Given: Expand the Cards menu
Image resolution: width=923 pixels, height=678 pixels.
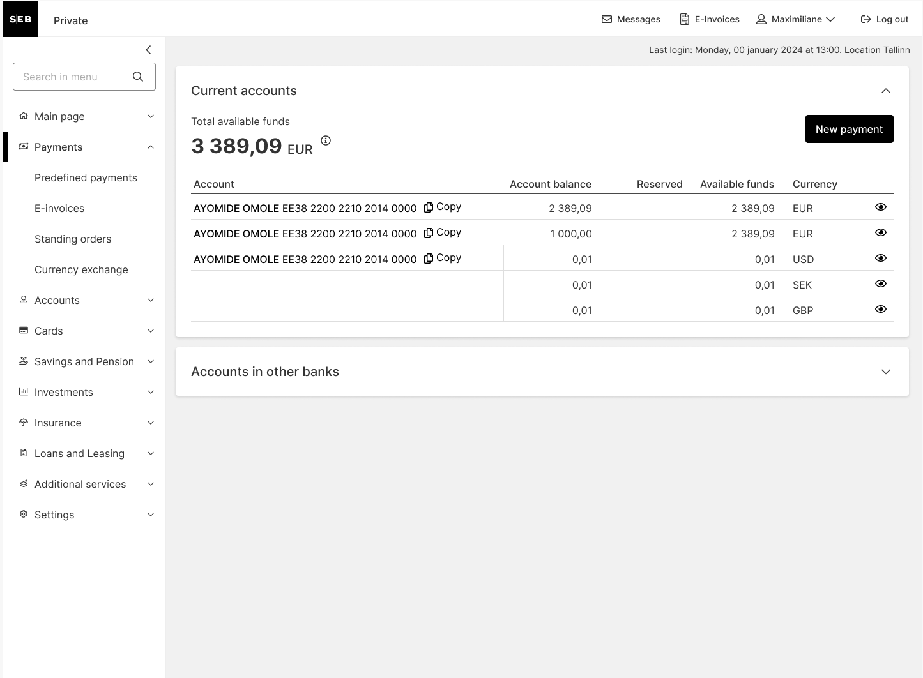Looking at the screenshot, I should point(84,331).
